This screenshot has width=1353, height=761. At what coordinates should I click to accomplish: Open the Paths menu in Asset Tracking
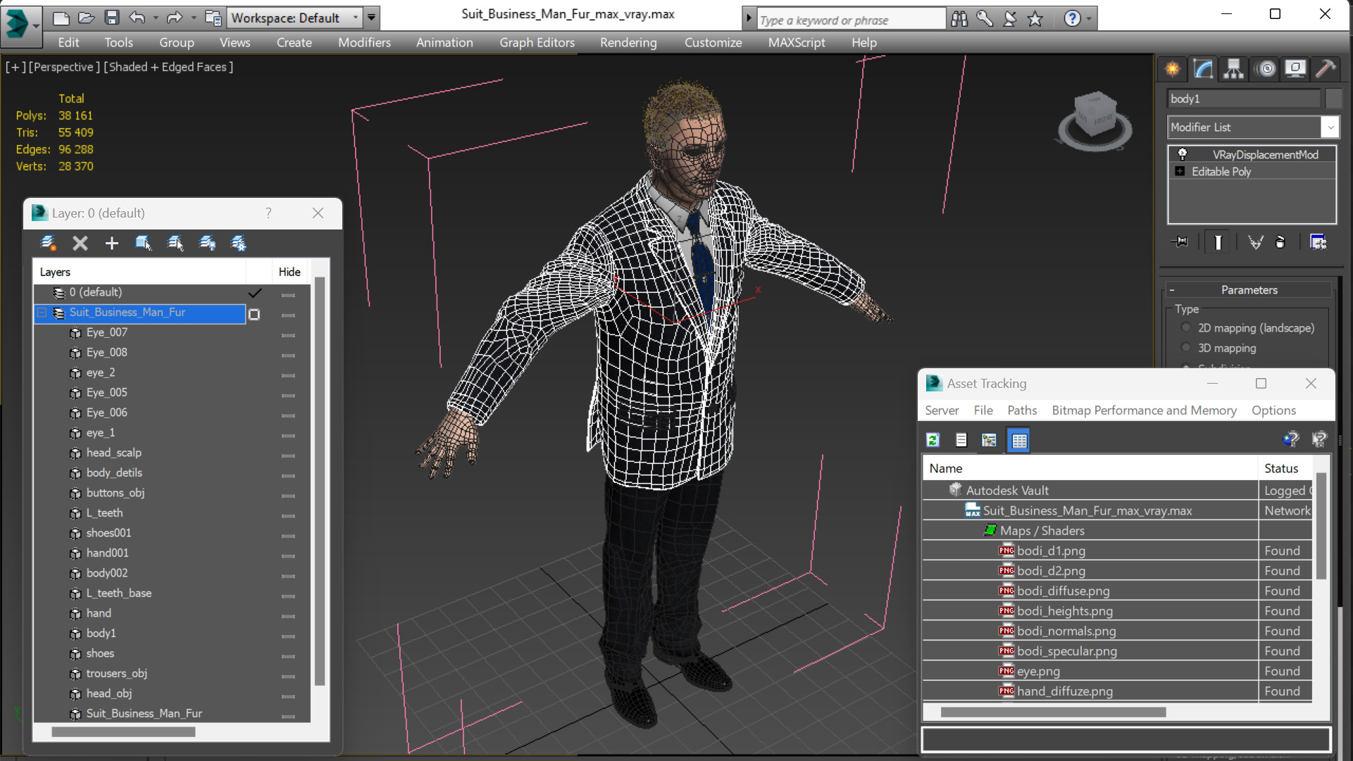pyautogui.click(x=1022, y=410)
